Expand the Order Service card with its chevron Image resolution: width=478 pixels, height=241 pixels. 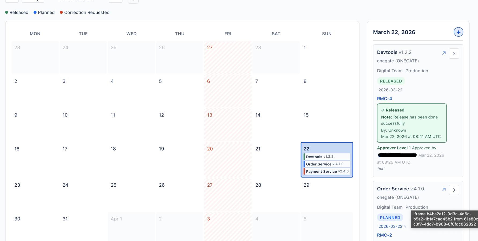[x=454, y=190]
